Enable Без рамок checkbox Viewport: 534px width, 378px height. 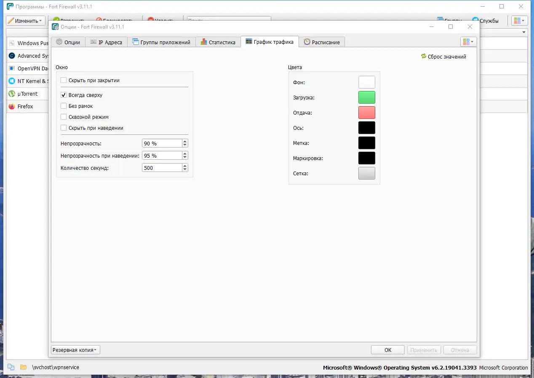coord(64,106)
